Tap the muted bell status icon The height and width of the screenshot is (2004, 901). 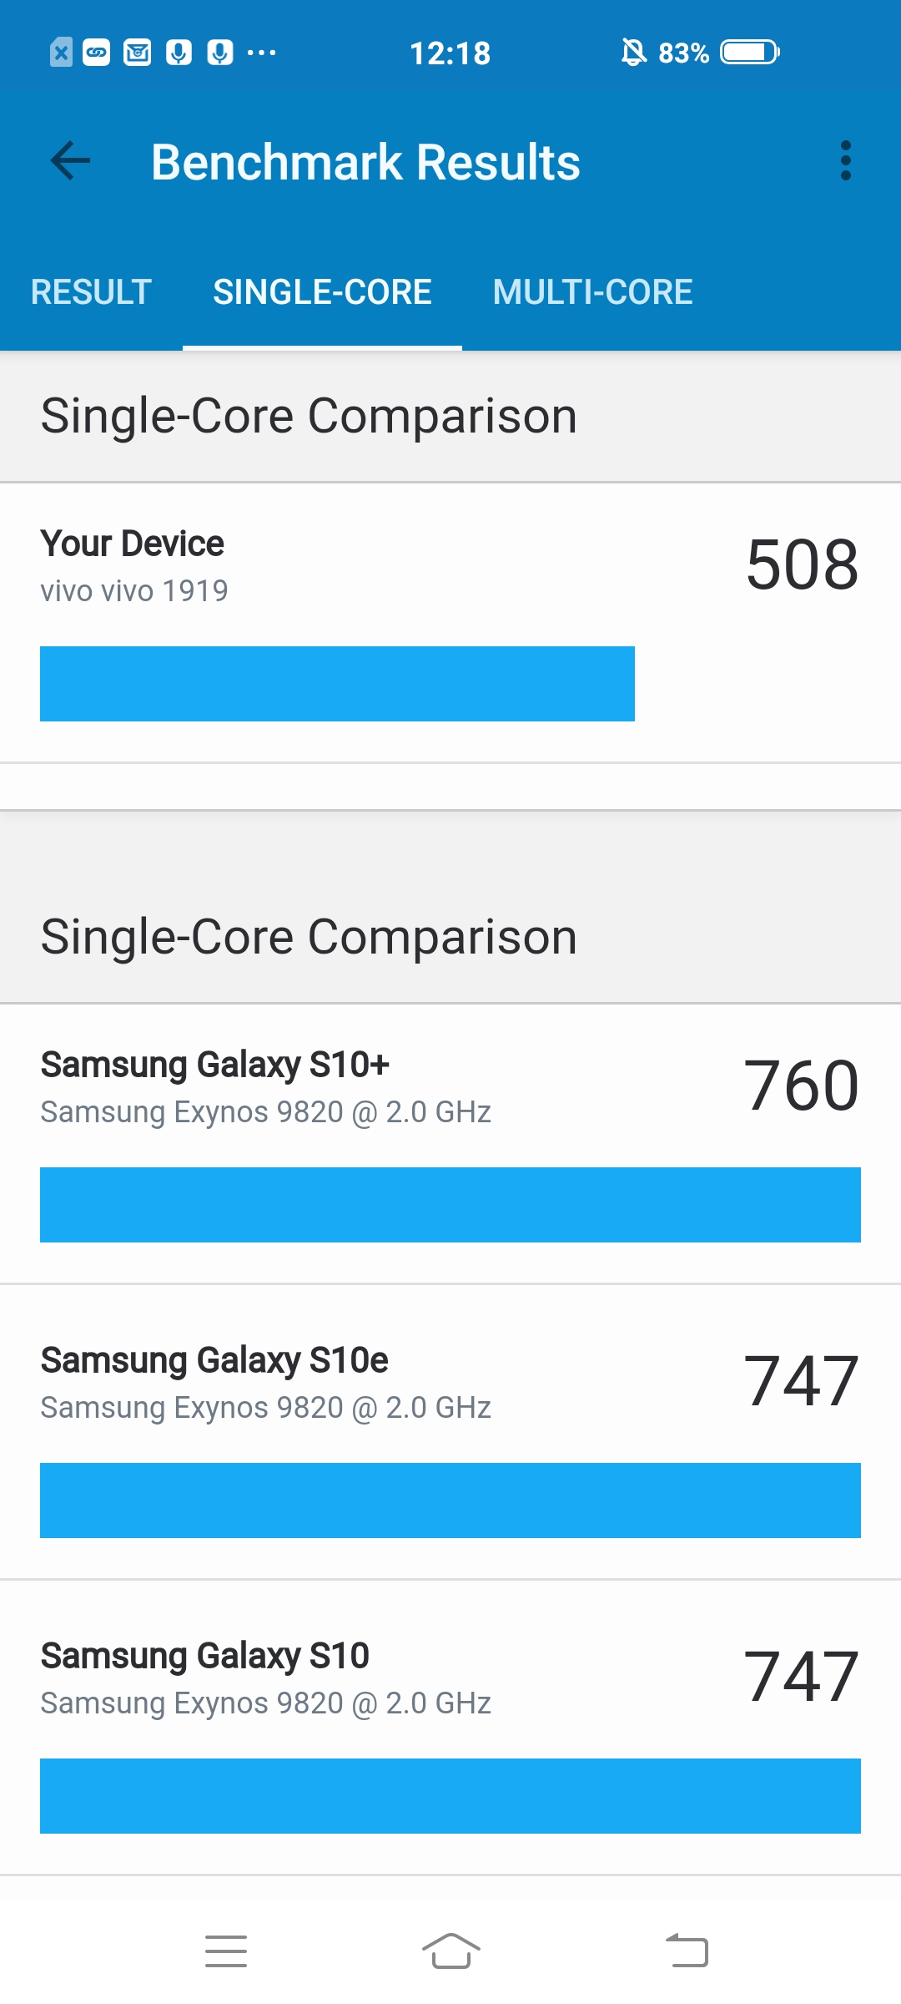click(x=634, y=53)
